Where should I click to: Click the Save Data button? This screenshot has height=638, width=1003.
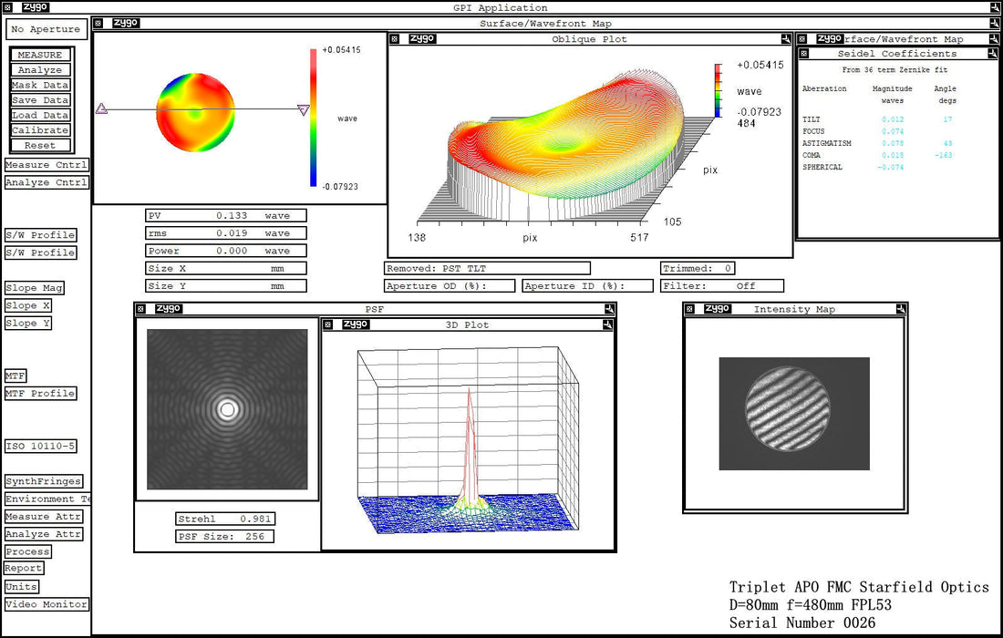41,100
